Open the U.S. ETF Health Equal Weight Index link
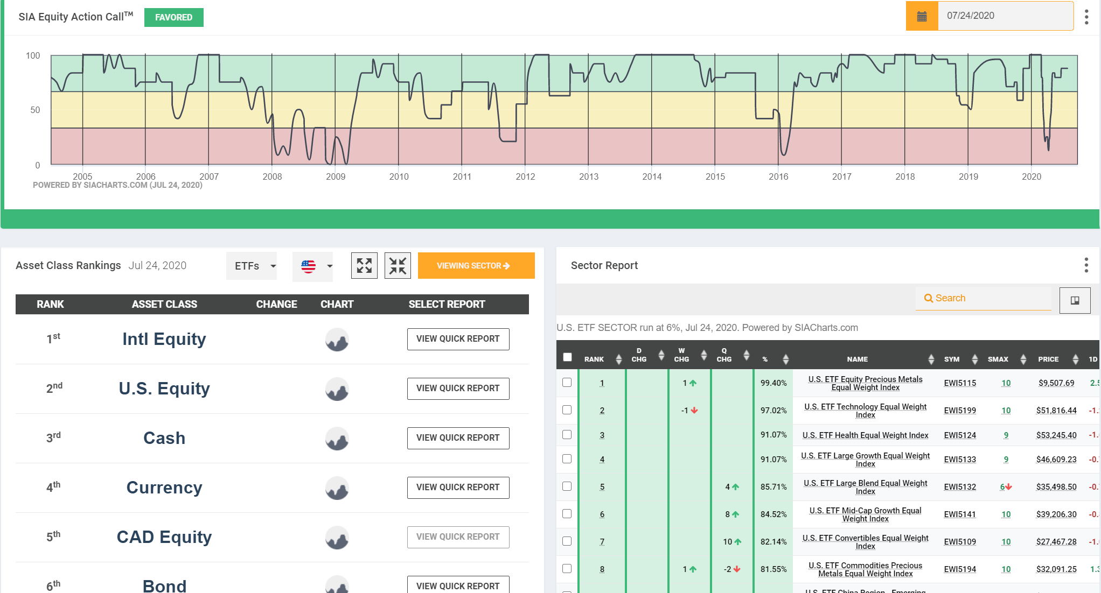Screen dimensions: 1101x593 pyautogui.click(x=865, y=435)
